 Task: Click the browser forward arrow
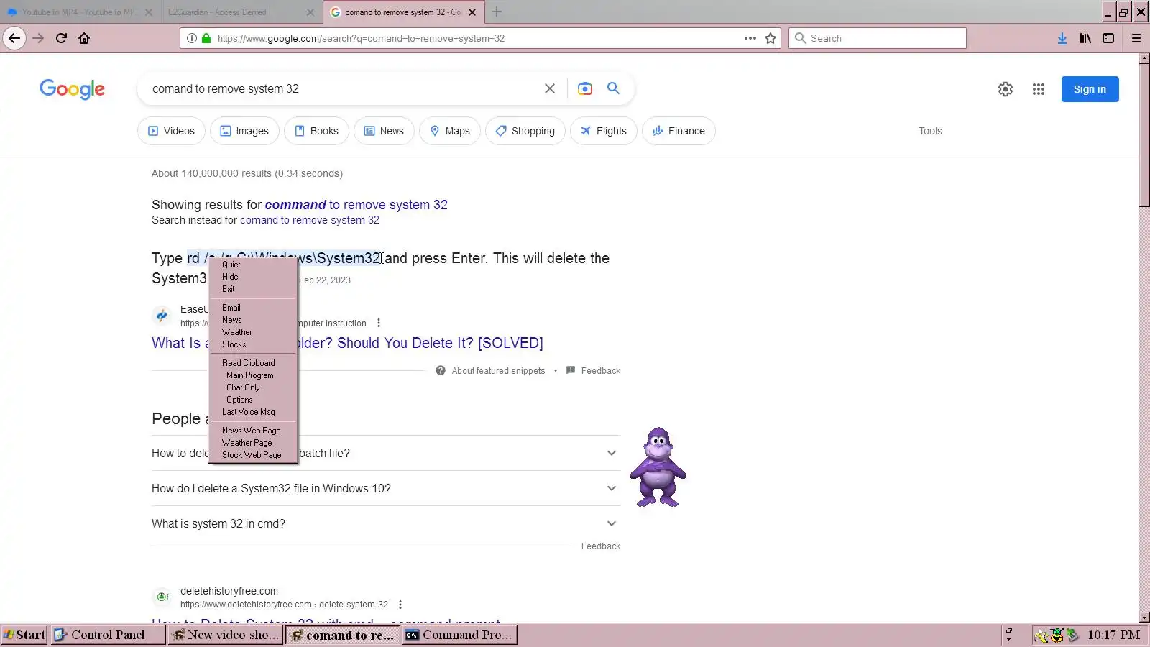[38, 38]
